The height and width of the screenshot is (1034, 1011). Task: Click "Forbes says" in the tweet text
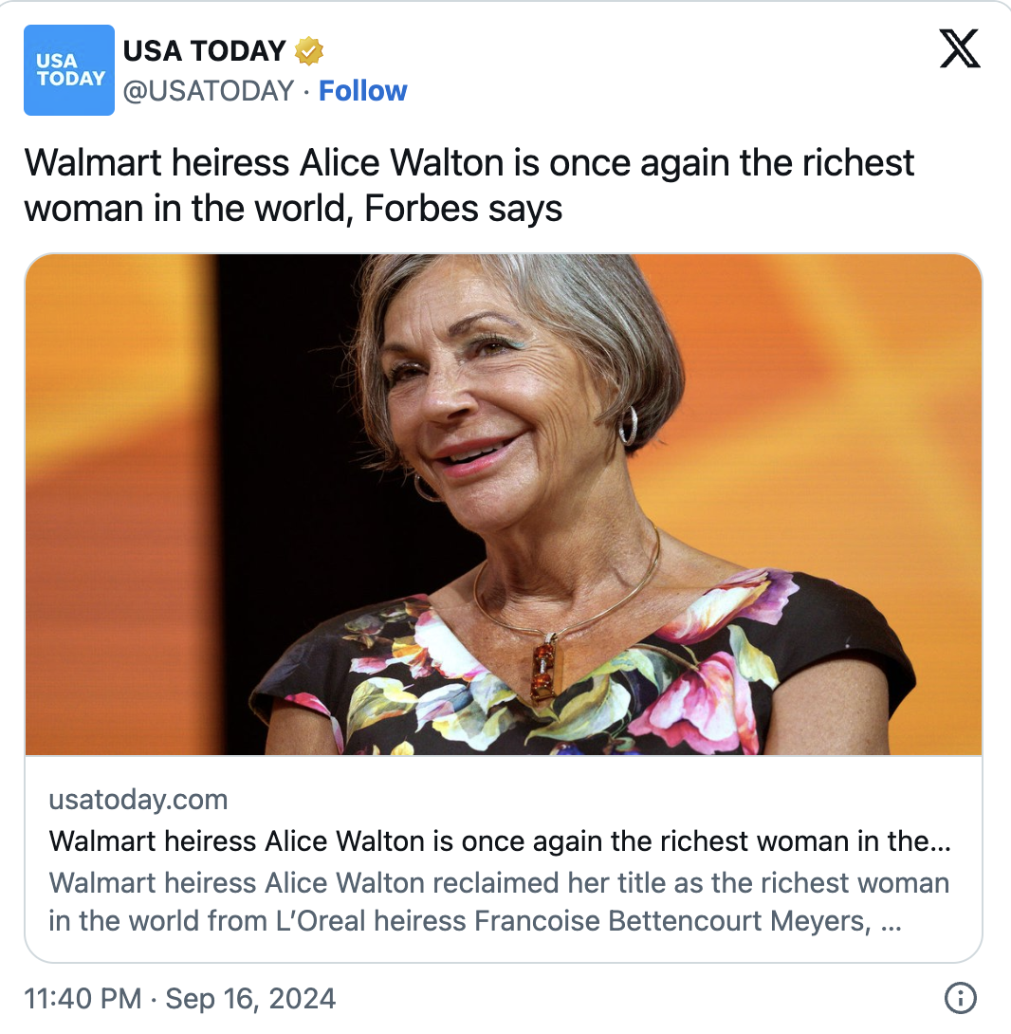[464, 208]
